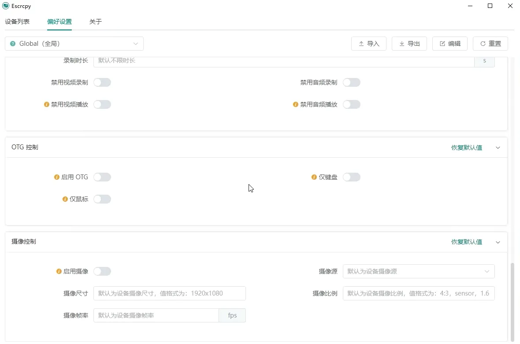520x344 pixels.
Task: Open the 关于 tab
Action: tap(96, 22)
